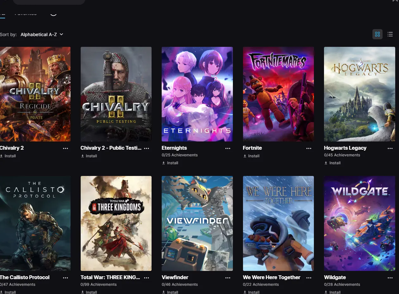Select the Wildgate game thumbnail
Image resolution: width=399 pixels, height=294 pixels.
pos(359,223)
